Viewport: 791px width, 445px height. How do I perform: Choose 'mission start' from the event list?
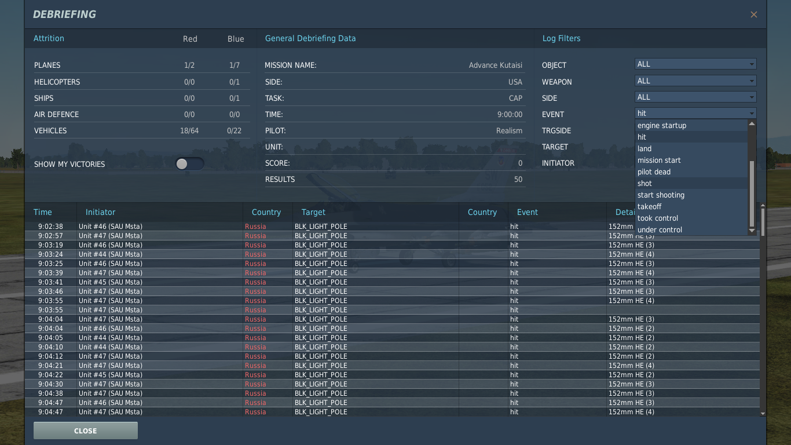coord(691,160)
